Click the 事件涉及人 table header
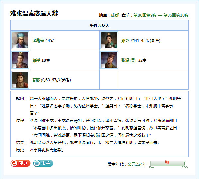 click(x=99, y=25)
